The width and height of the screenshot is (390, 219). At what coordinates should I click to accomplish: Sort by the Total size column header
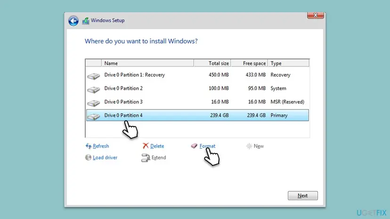click(x=212, y=63)
